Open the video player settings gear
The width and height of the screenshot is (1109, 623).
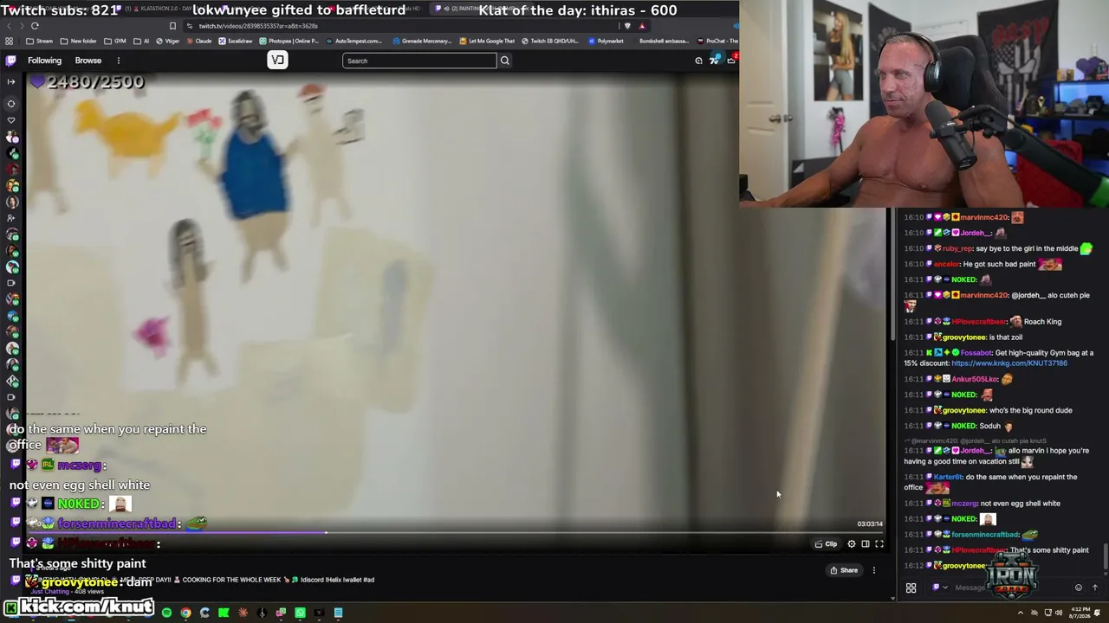pyautogui.click(x=852, y=544)
